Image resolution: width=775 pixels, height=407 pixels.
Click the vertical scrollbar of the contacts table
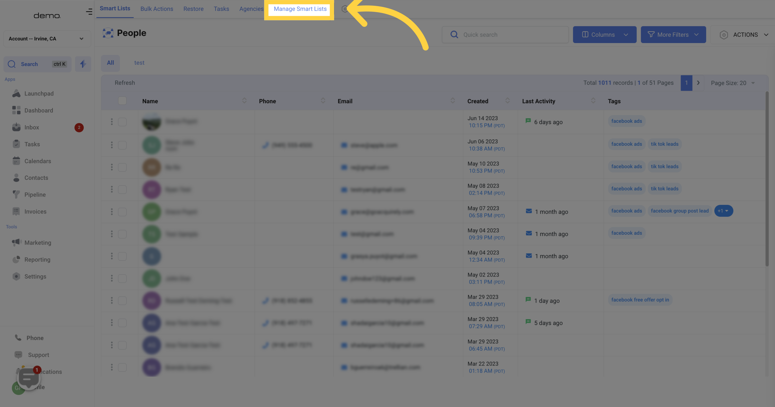[767, 179]
